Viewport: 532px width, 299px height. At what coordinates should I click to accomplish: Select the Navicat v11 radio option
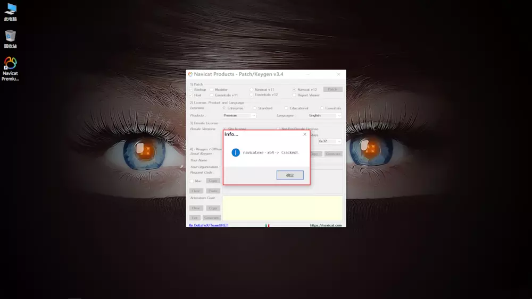tap(252, 90)
